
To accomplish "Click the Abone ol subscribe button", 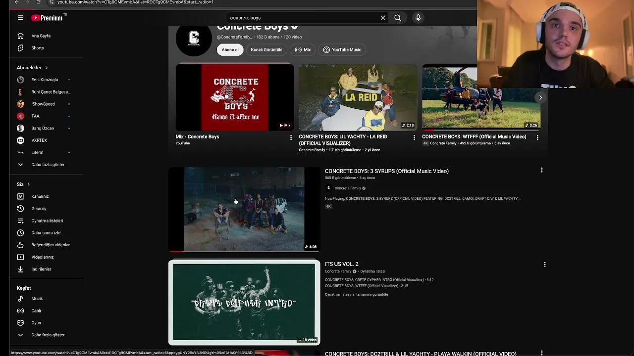I will click(x=230, y=49).
